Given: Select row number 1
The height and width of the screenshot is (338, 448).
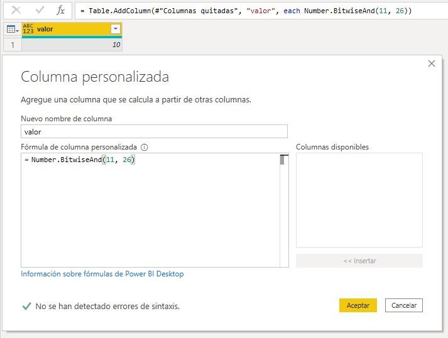Looking at the screenshot, I should (13, 45).
